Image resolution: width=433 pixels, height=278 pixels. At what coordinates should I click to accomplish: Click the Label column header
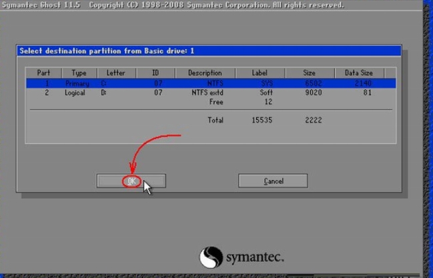pyautogui.click(x=260, y=73)
